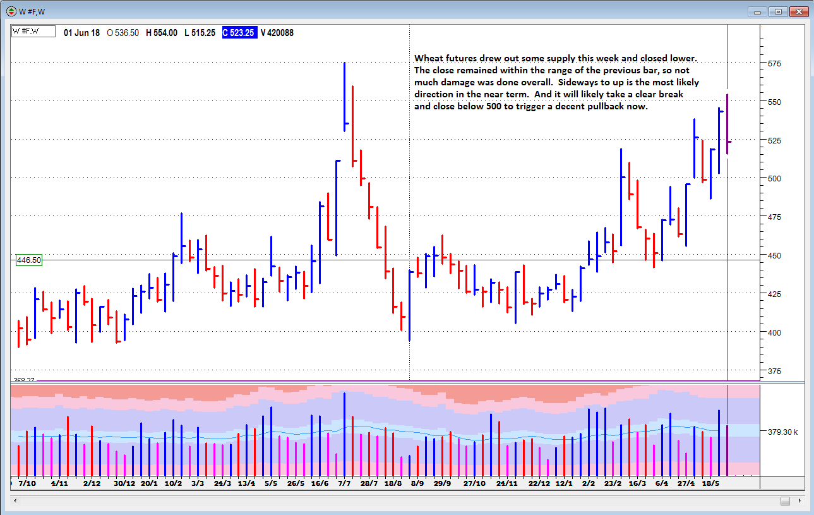The width and height of the screenshot is (814, 515).
Task: Click the W #F,W symbol entry box
Action: (33, 32)
